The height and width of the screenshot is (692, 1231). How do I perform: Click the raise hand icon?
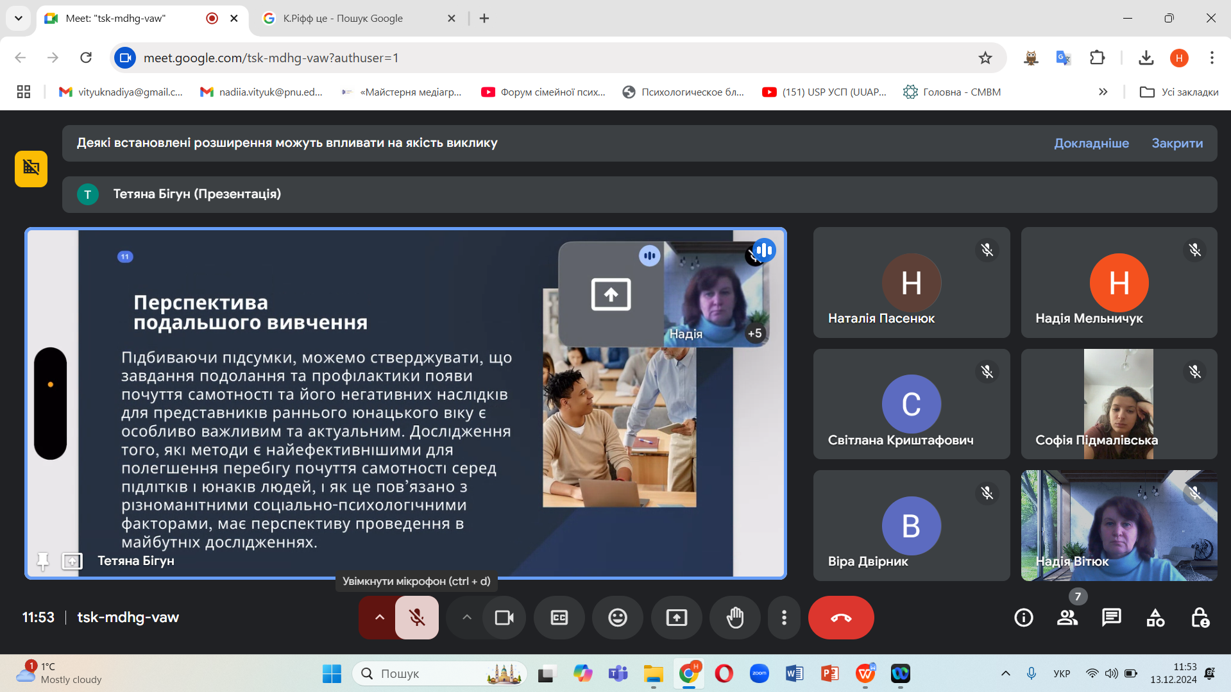coord(734,618)
